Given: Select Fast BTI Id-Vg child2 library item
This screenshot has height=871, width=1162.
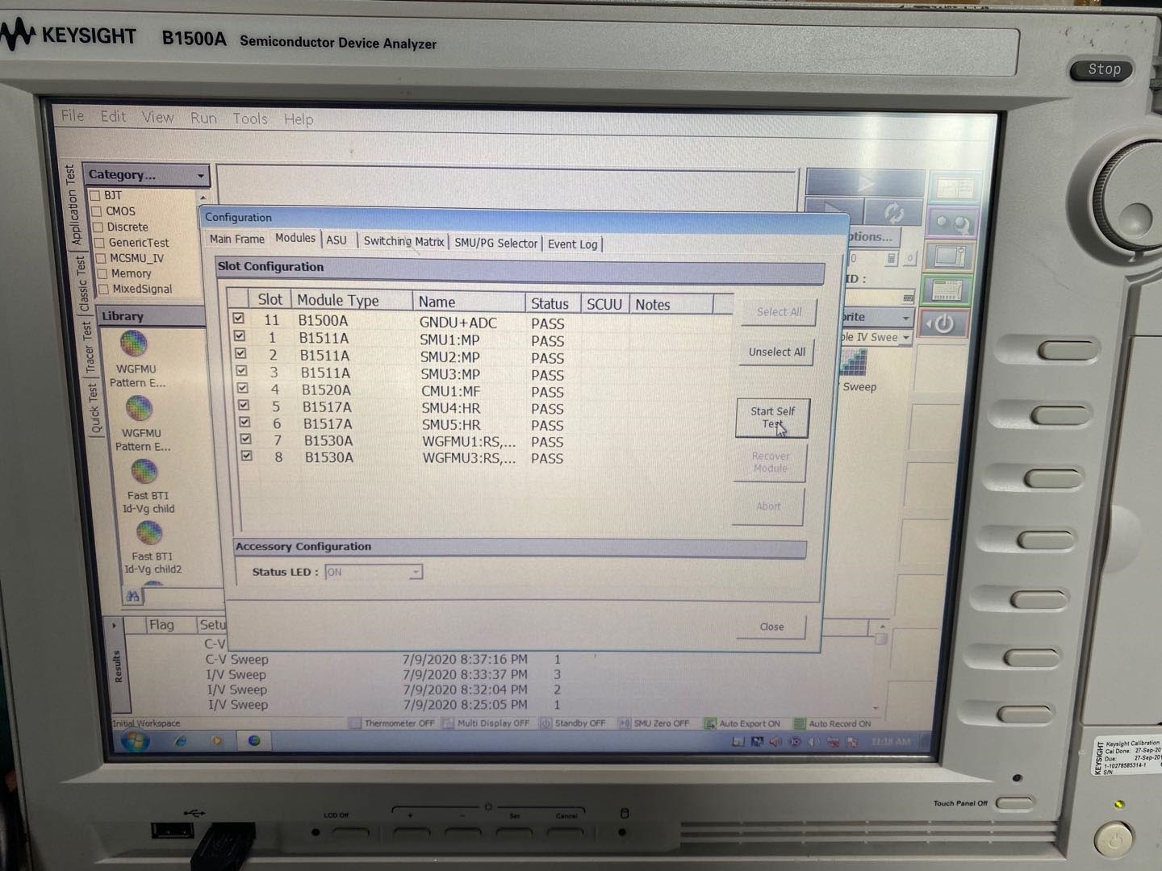Looking at the screenshot, I should coord(152,548).
